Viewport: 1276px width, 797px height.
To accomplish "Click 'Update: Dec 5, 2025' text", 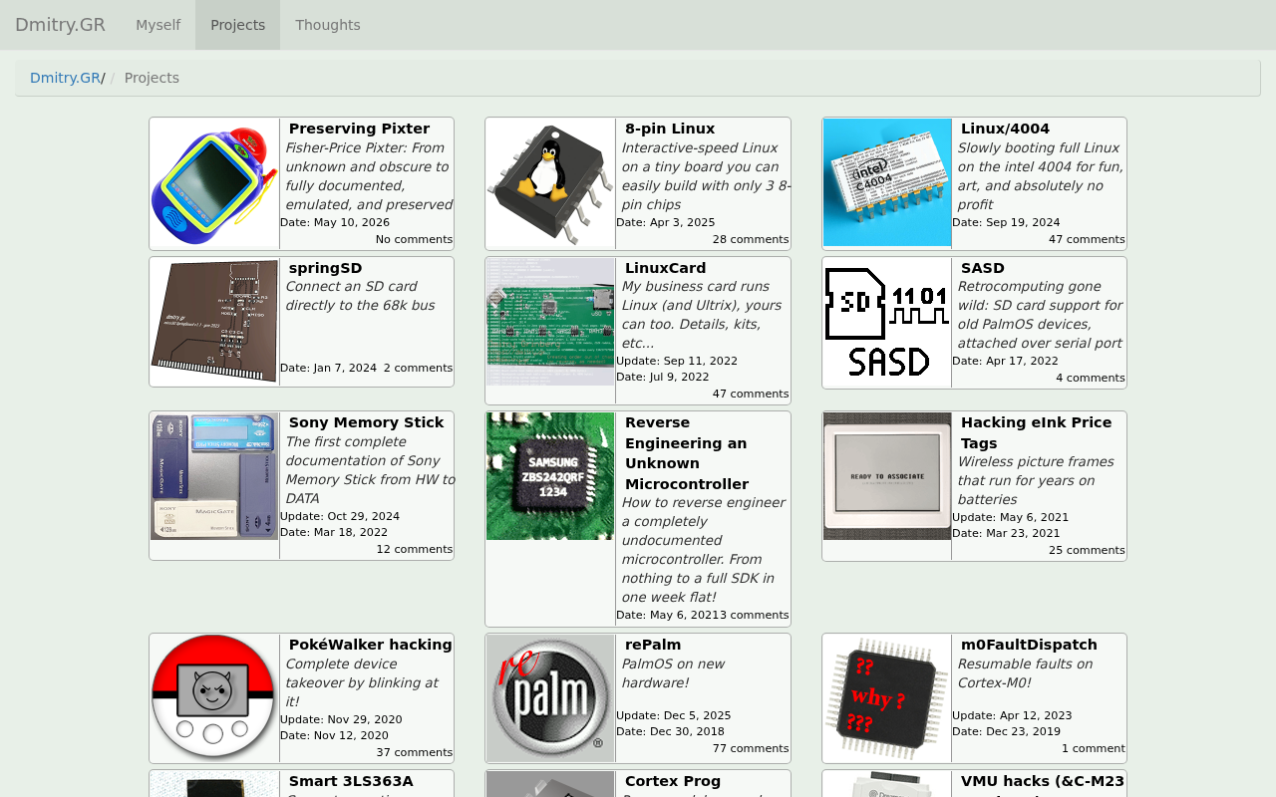I will click(x=674, y=715).
